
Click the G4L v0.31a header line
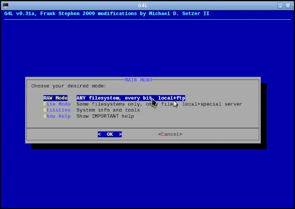point(107,14)
